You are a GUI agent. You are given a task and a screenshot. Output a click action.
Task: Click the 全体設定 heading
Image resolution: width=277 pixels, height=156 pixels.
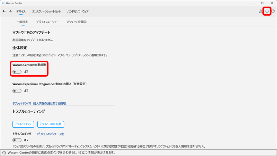pos(20,48)
